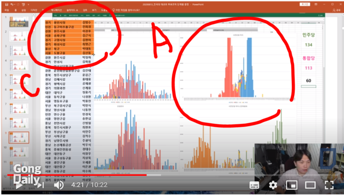Toggle subtitles closed captions button
This screenshot has height=195, width=344.
254,185
